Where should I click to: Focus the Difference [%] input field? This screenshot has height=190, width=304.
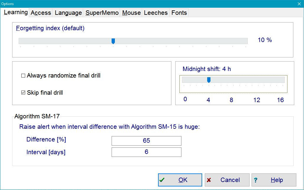pyautogui.click(x=146, y=141)
